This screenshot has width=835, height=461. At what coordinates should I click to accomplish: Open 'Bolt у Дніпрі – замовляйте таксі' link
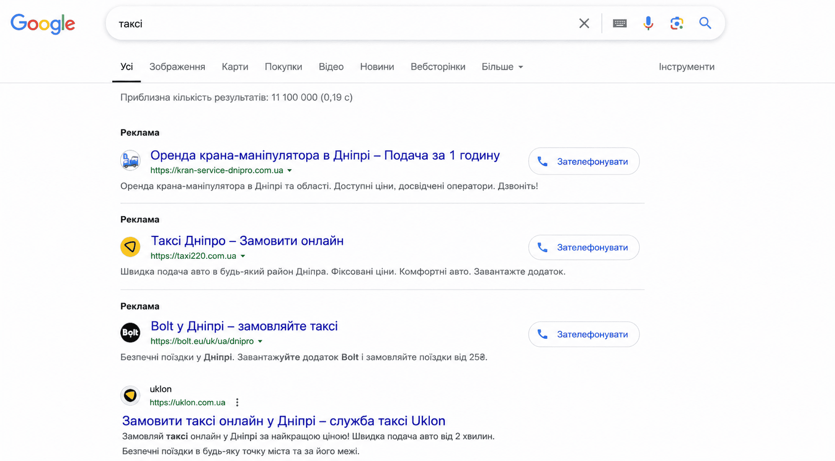[x=244, y=326]
